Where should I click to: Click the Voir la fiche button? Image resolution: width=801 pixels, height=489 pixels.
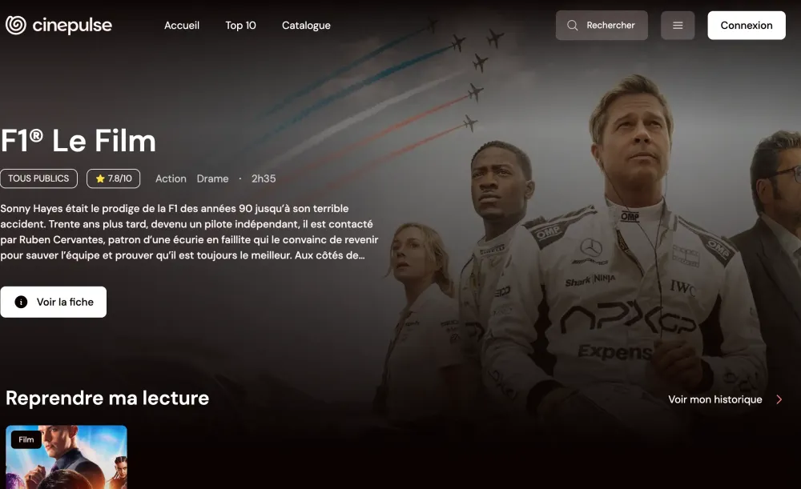point(53,303)
